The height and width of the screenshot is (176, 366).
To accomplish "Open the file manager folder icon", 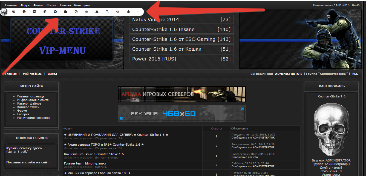I will [66, 12].
